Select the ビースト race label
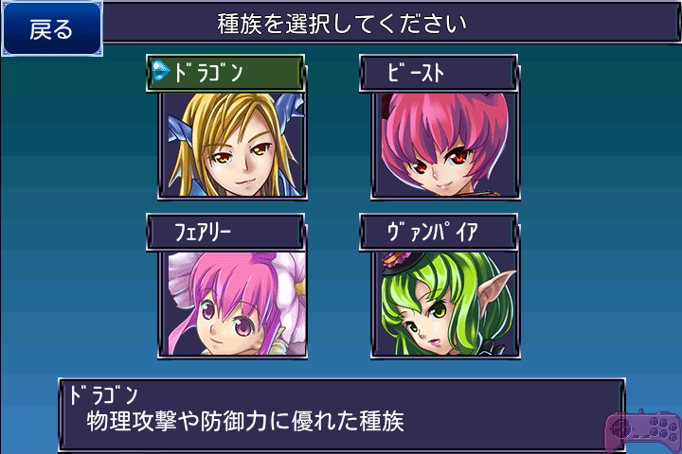This screenshot has width=682, height=454. (439, 73)
